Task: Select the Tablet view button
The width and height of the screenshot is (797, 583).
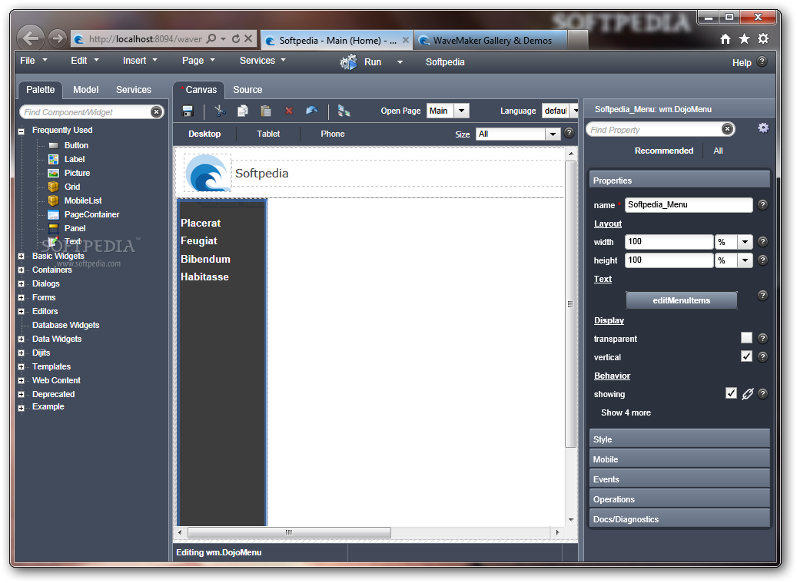Action: pos(268,134)
